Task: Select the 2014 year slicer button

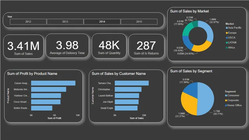Action: [x=102, y=22]
